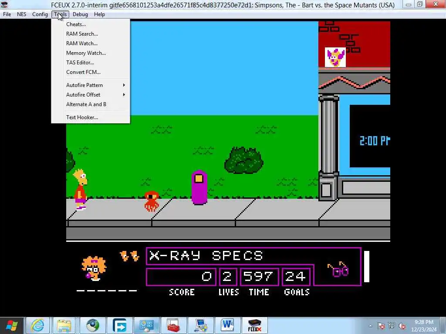Click the GOALS counter showing 24
446x334 pixels.
pyautogui.click(x=296, y=276)
